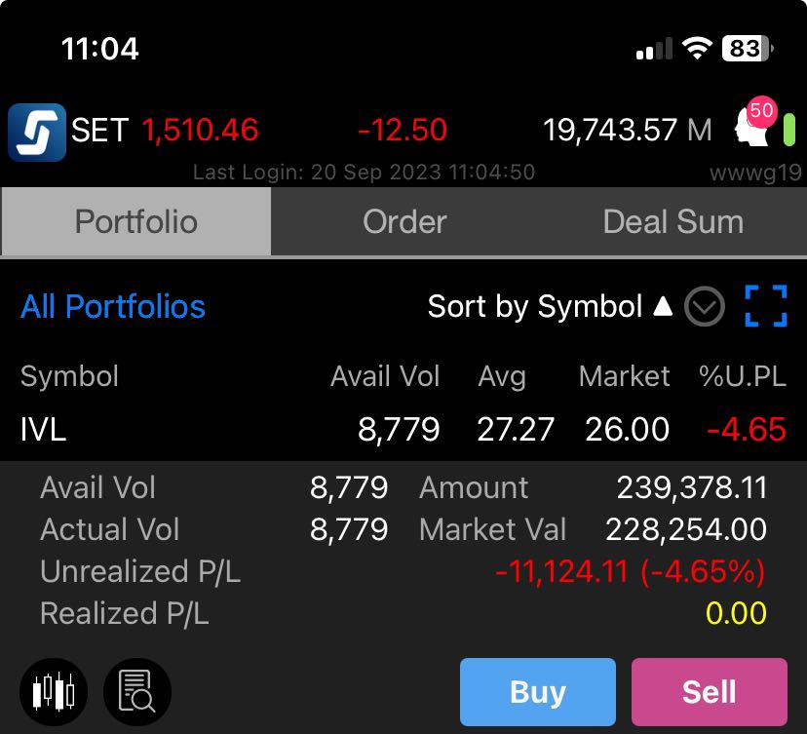807x734 pixels.
Task: Switch to the Deal Sum tab
Action: point(673,222)
